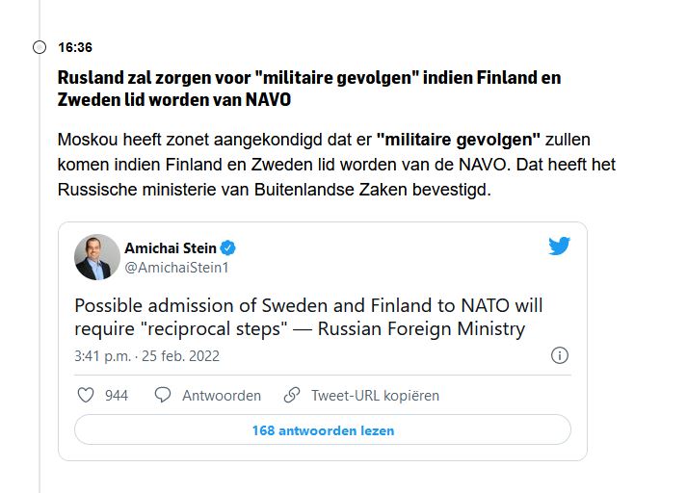Click the bold "militaire gevolgen" in the paragraph
The image size is (687, 493).
tap(459, 140)
